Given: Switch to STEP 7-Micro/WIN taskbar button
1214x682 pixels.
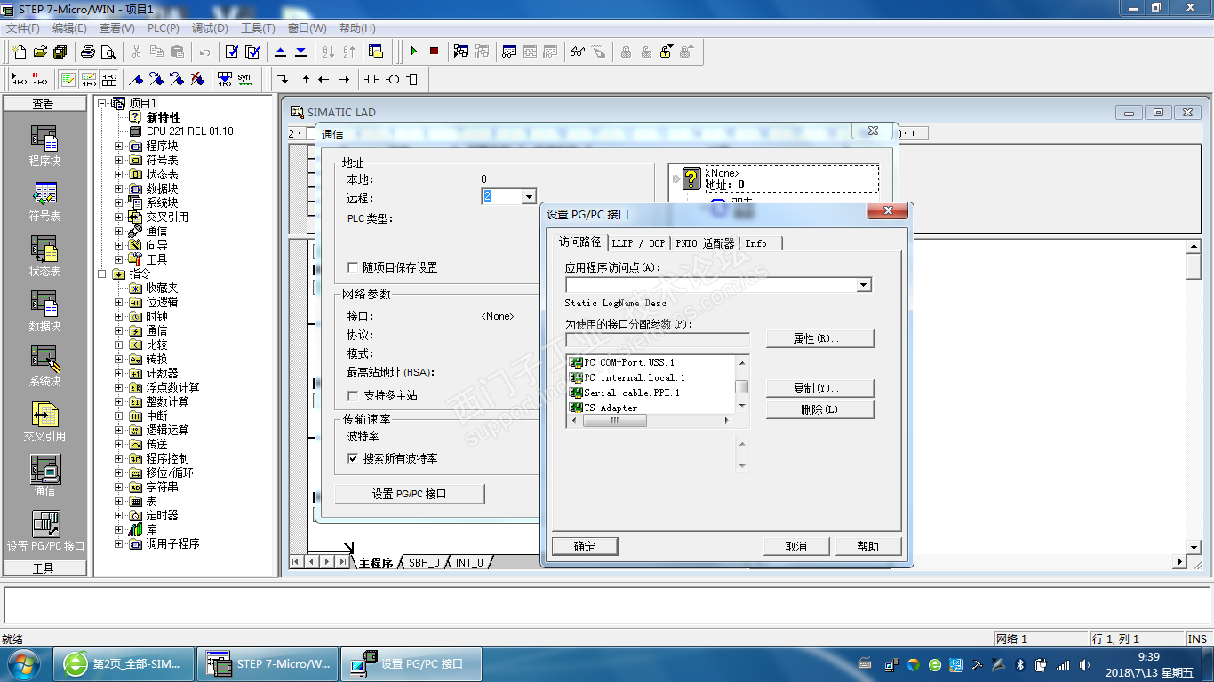Looking at the screenshot, I should [x=267, y=663].
